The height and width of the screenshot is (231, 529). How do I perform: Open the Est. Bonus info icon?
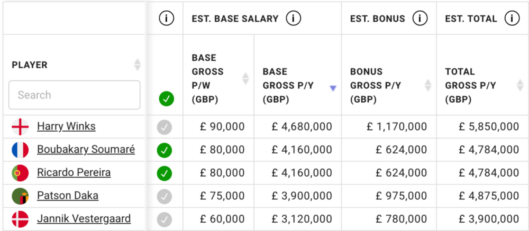coord(420,19)
